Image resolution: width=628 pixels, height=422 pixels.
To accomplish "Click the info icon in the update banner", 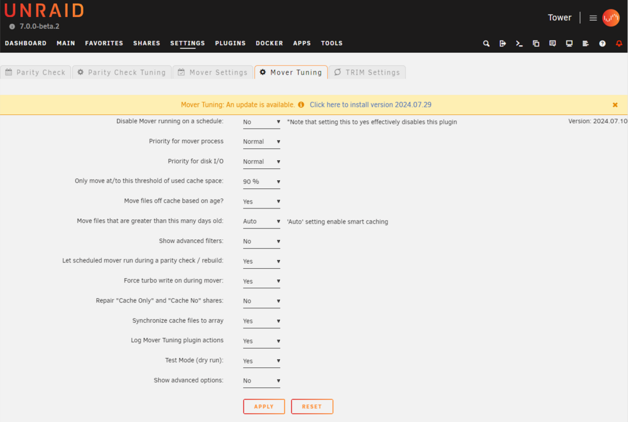I will (301, 104).
